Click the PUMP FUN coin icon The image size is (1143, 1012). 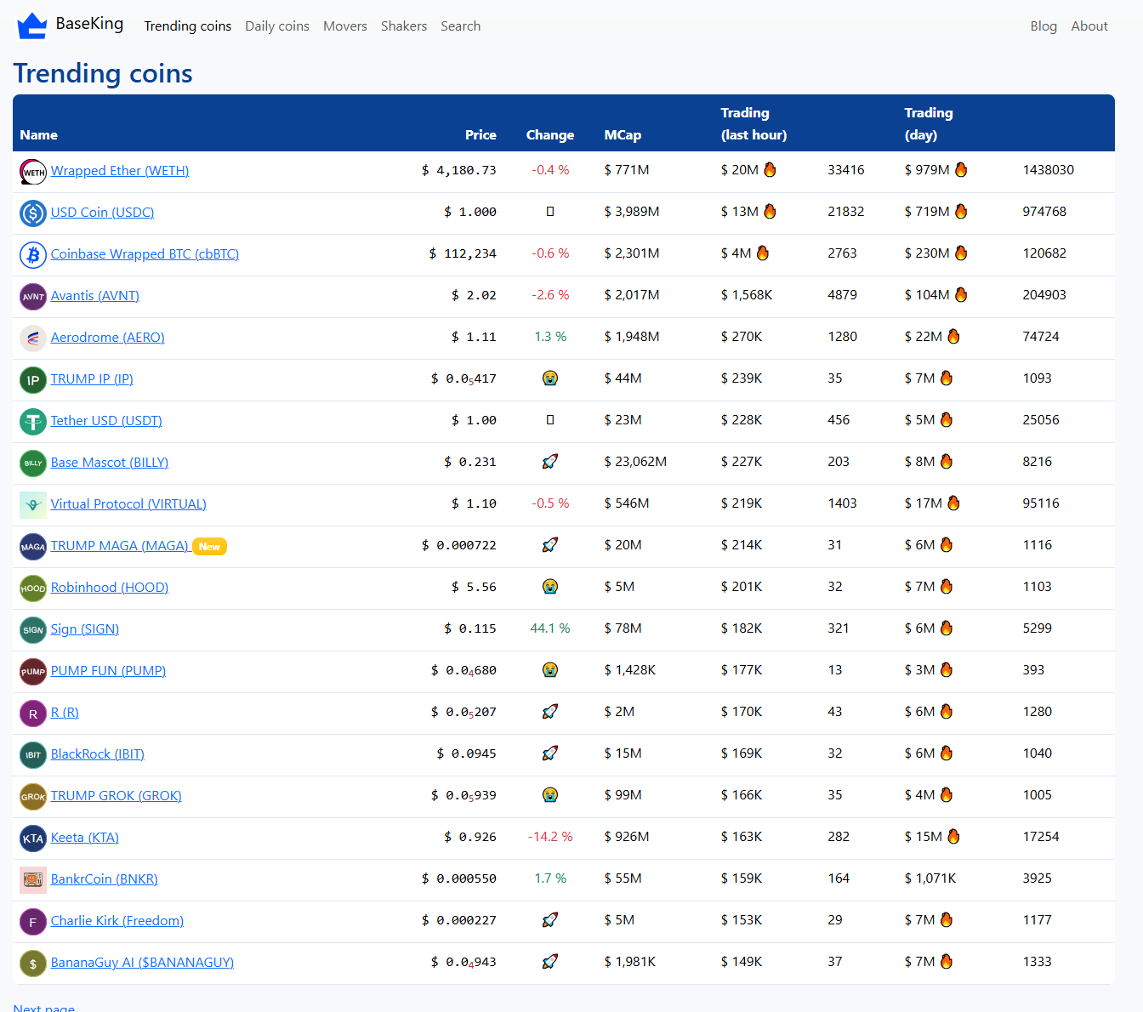33,672
